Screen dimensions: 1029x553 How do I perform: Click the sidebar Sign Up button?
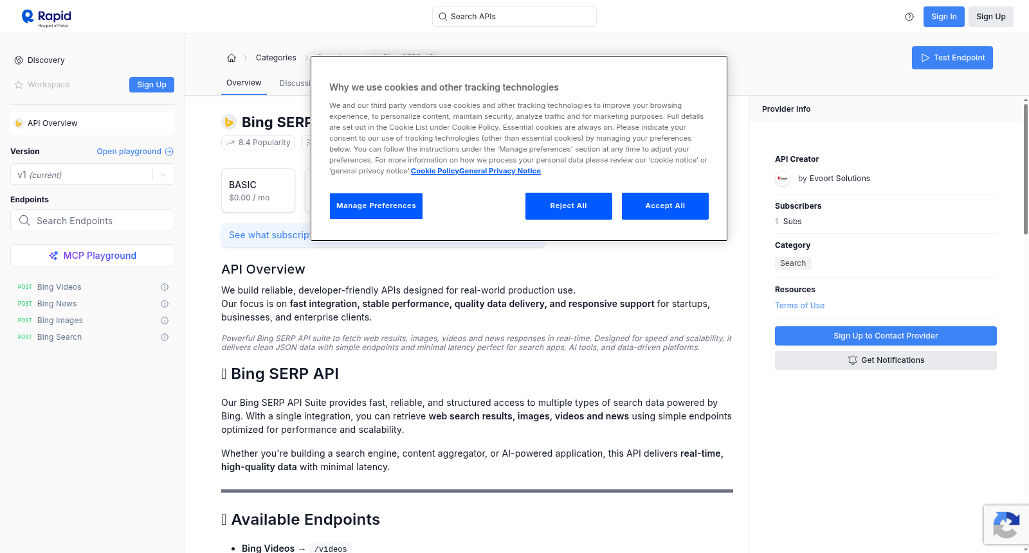click(152, 85)
